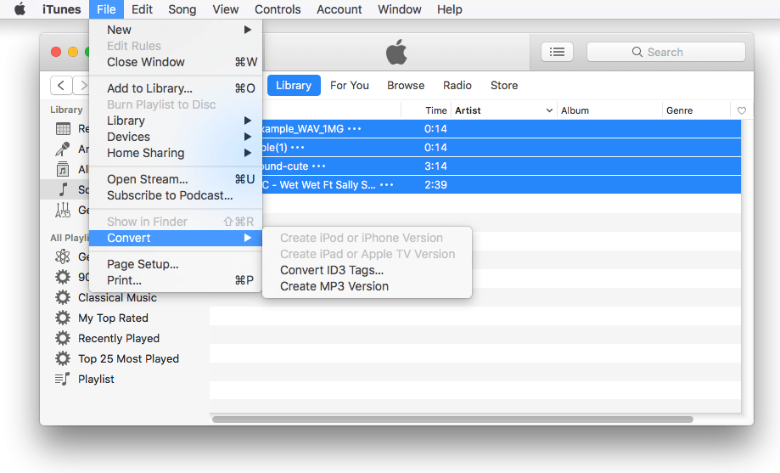
Task: Click the gear icon beside Classical Music
Action: pos(63,297)
